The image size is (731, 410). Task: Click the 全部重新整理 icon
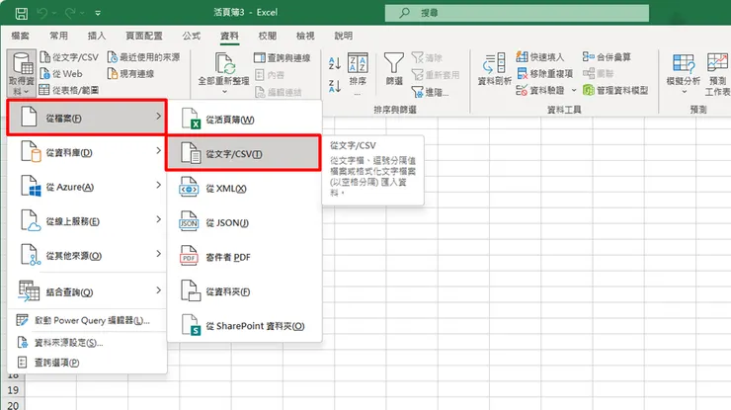click(x=224, y=64)
